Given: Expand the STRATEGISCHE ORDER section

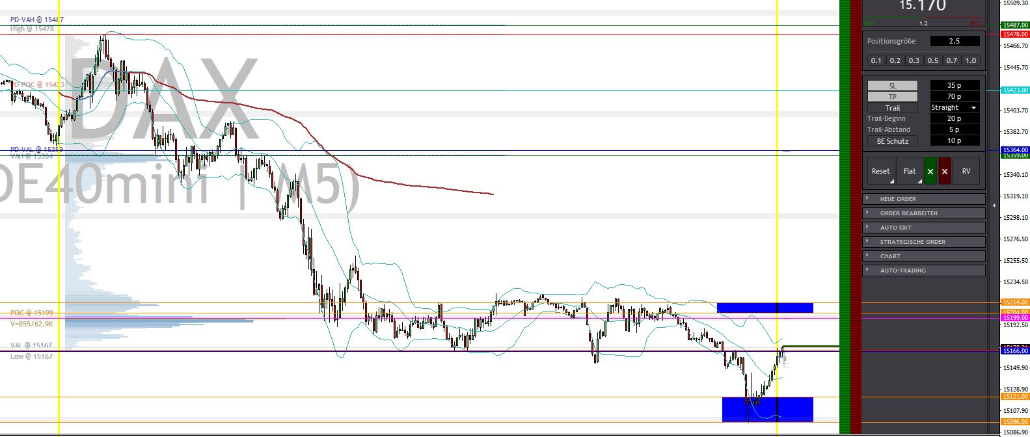Looking at the screenshot, I should (924, 242).
